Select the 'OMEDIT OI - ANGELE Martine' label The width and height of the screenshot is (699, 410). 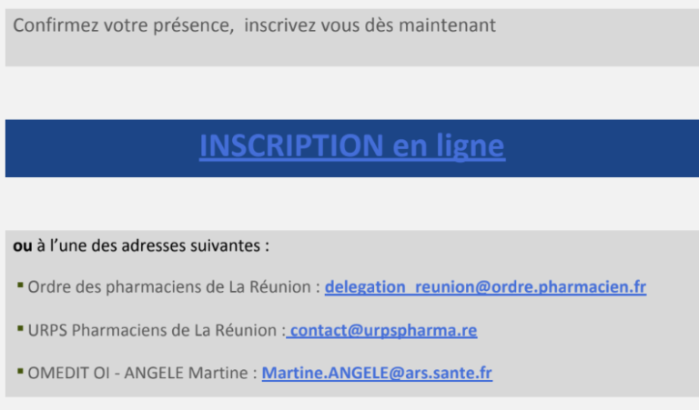pyautogui.click(x=137, y=373)
